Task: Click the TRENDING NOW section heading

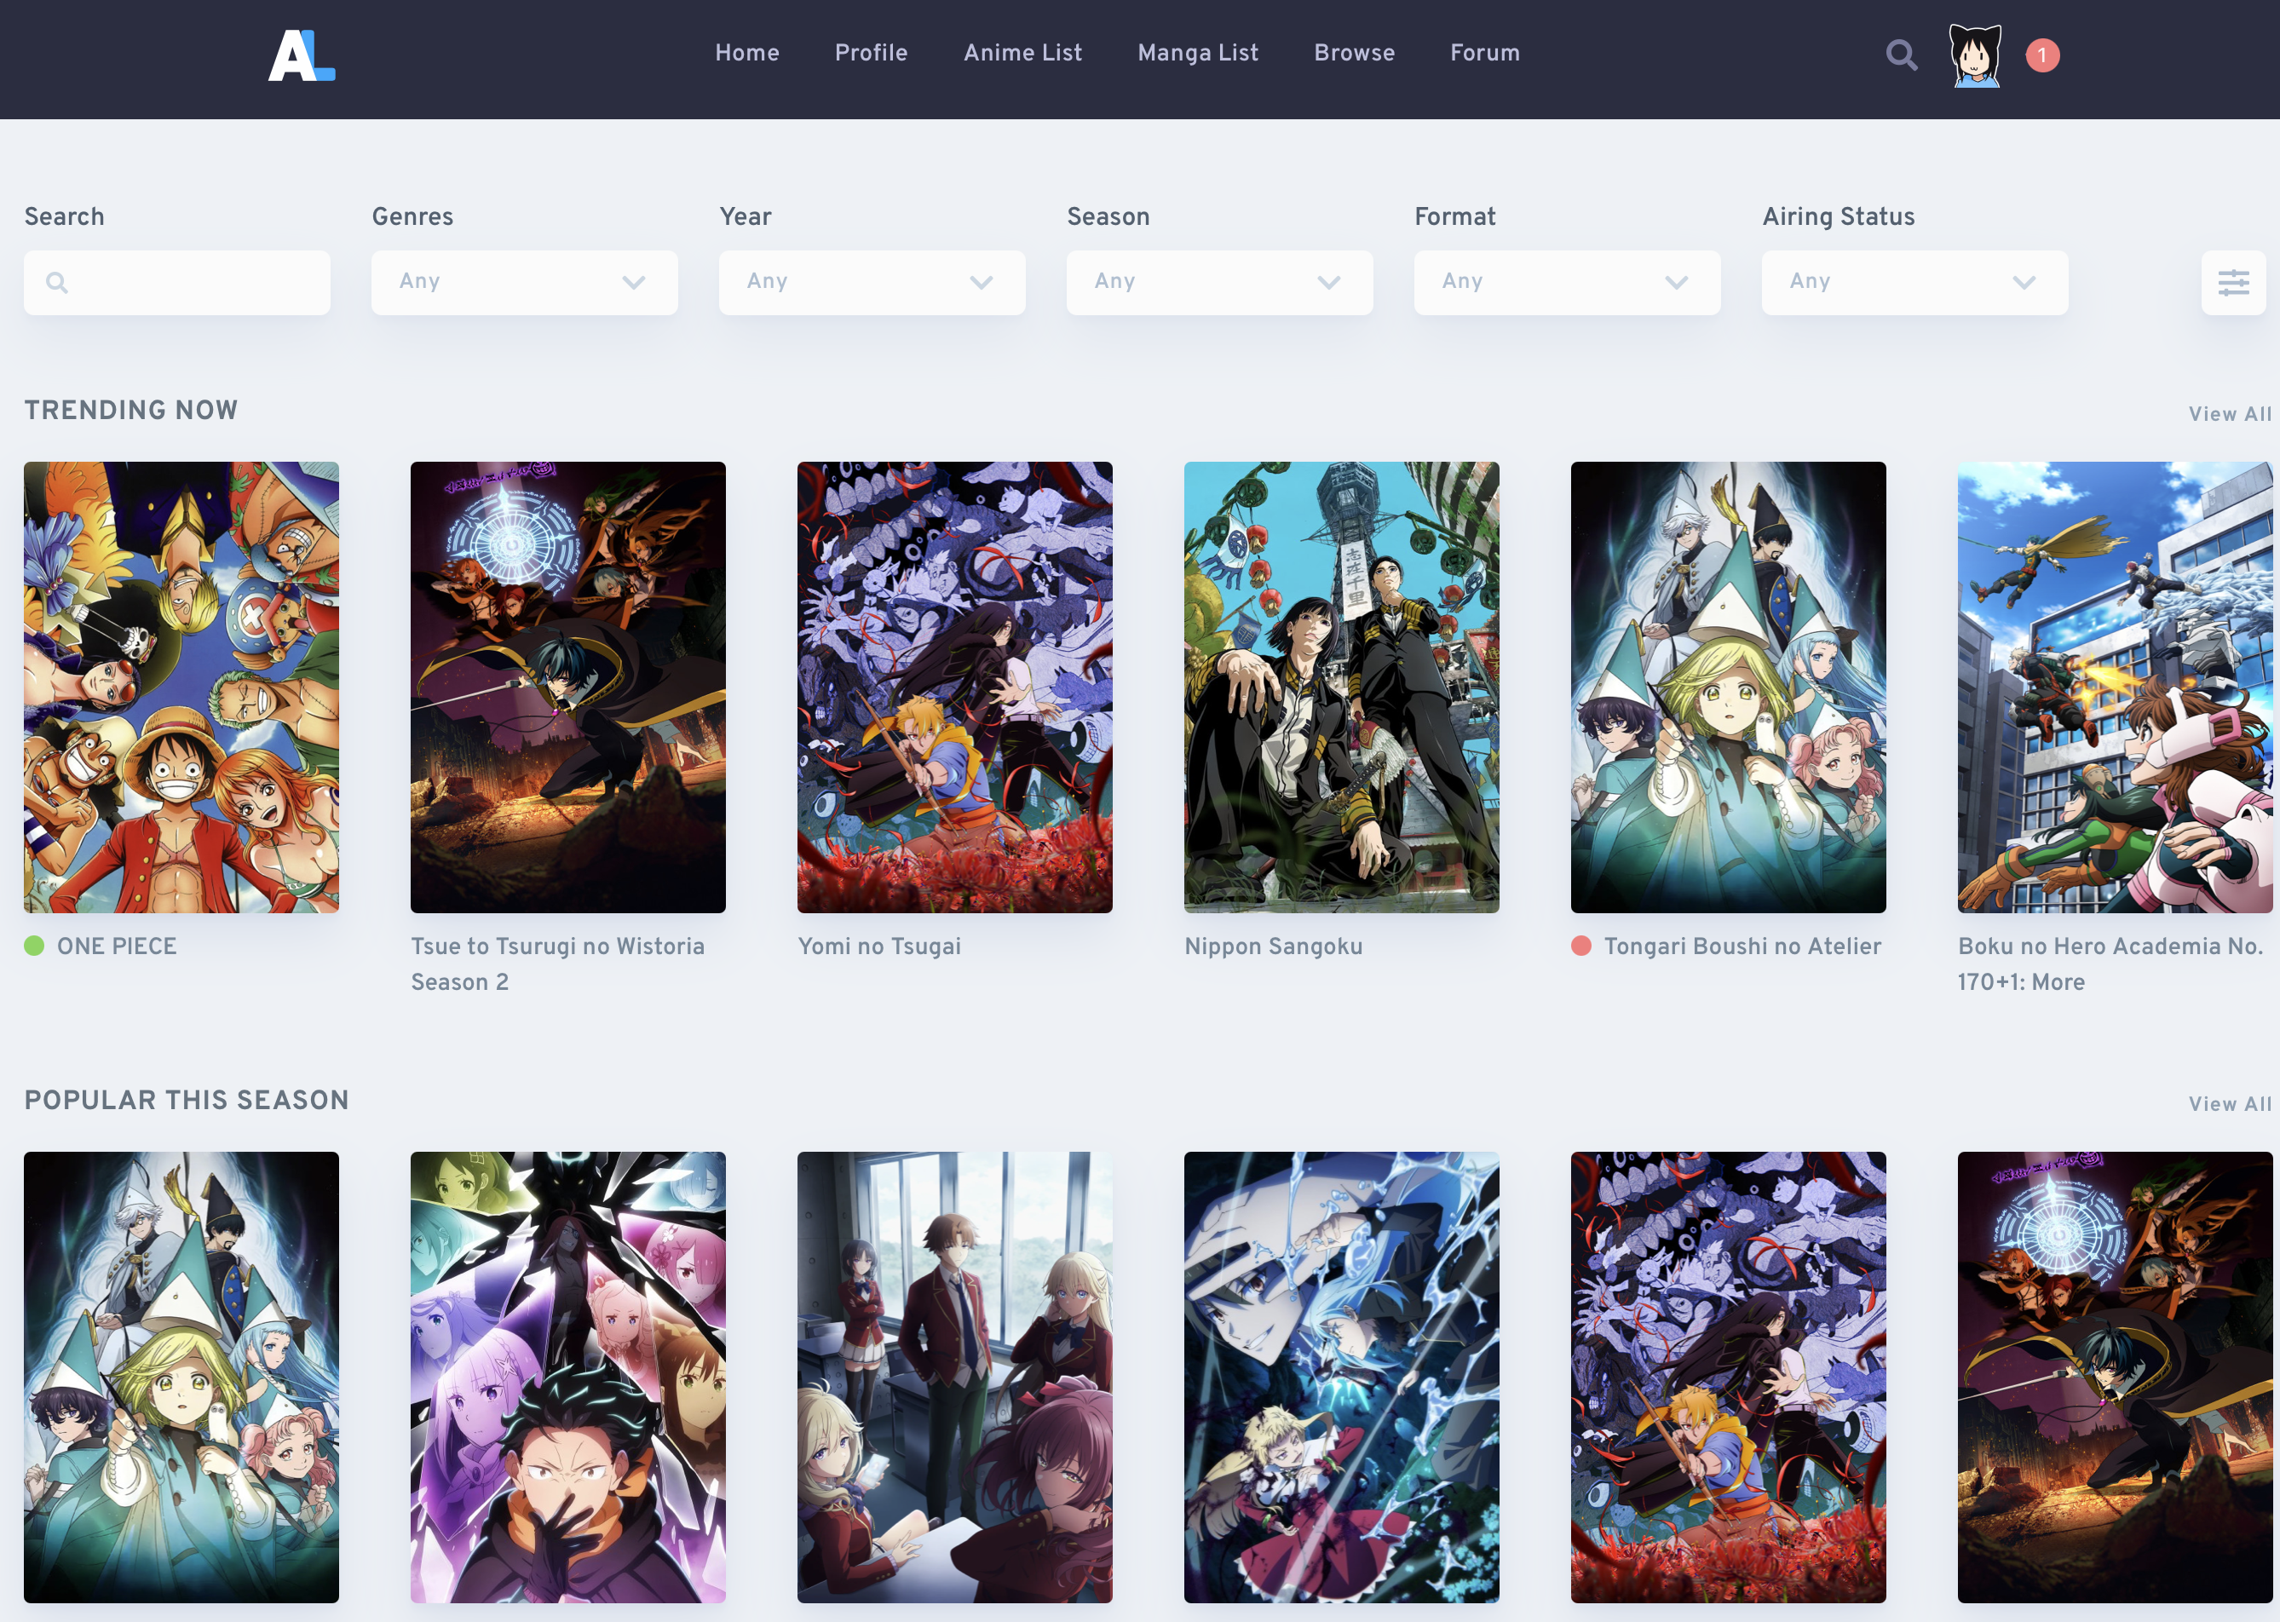Action: pyautogui.click(x=131, y=411)
